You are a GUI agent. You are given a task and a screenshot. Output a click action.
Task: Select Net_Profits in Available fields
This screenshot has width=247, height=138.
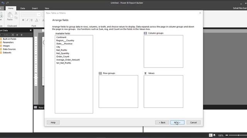tap(62, 50)
